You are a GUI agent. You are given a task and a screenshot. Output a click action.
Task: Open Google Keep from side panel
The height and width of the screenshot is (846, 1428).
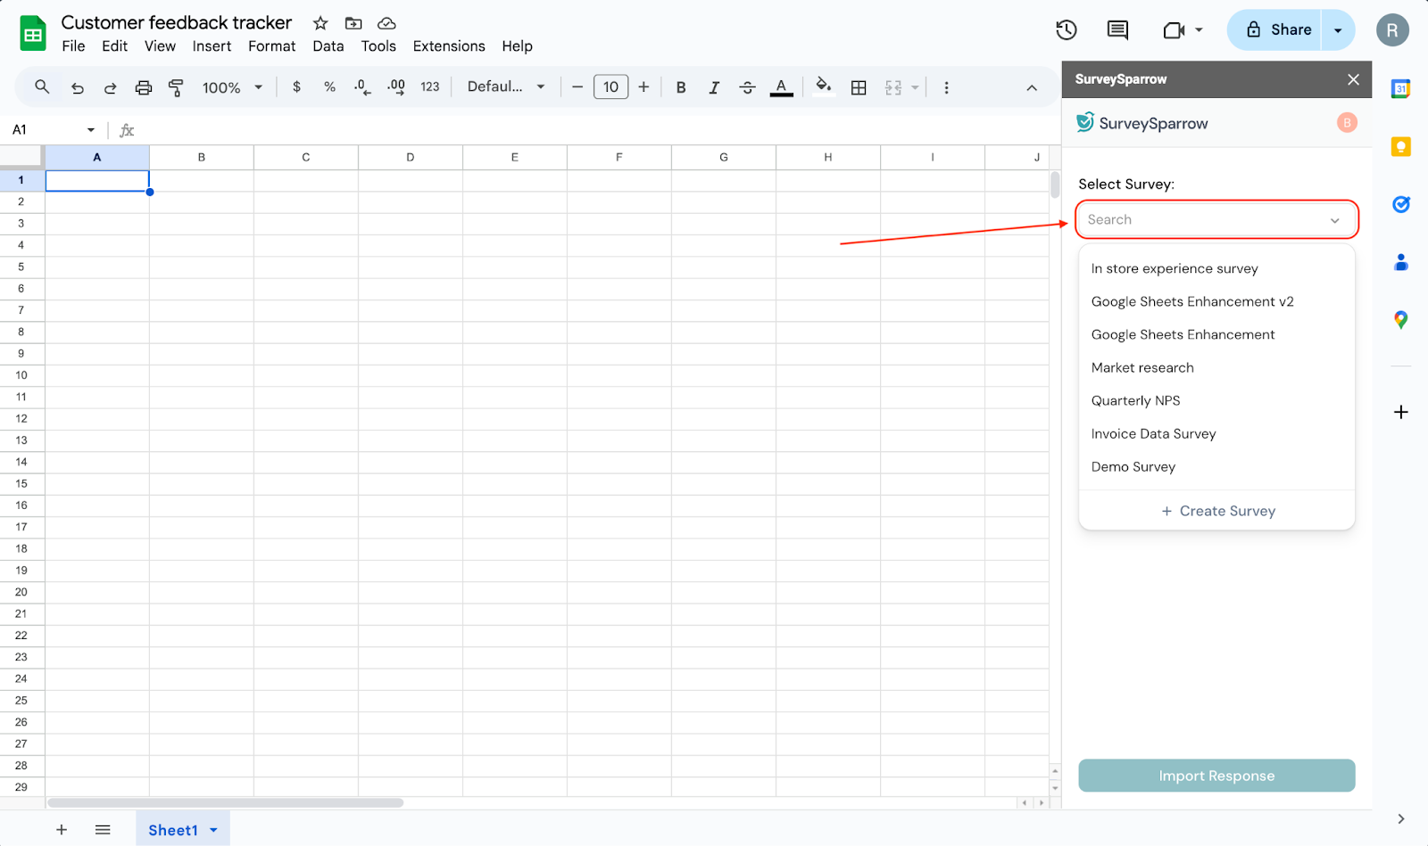pyautogui.click(x=1400, y=147)
